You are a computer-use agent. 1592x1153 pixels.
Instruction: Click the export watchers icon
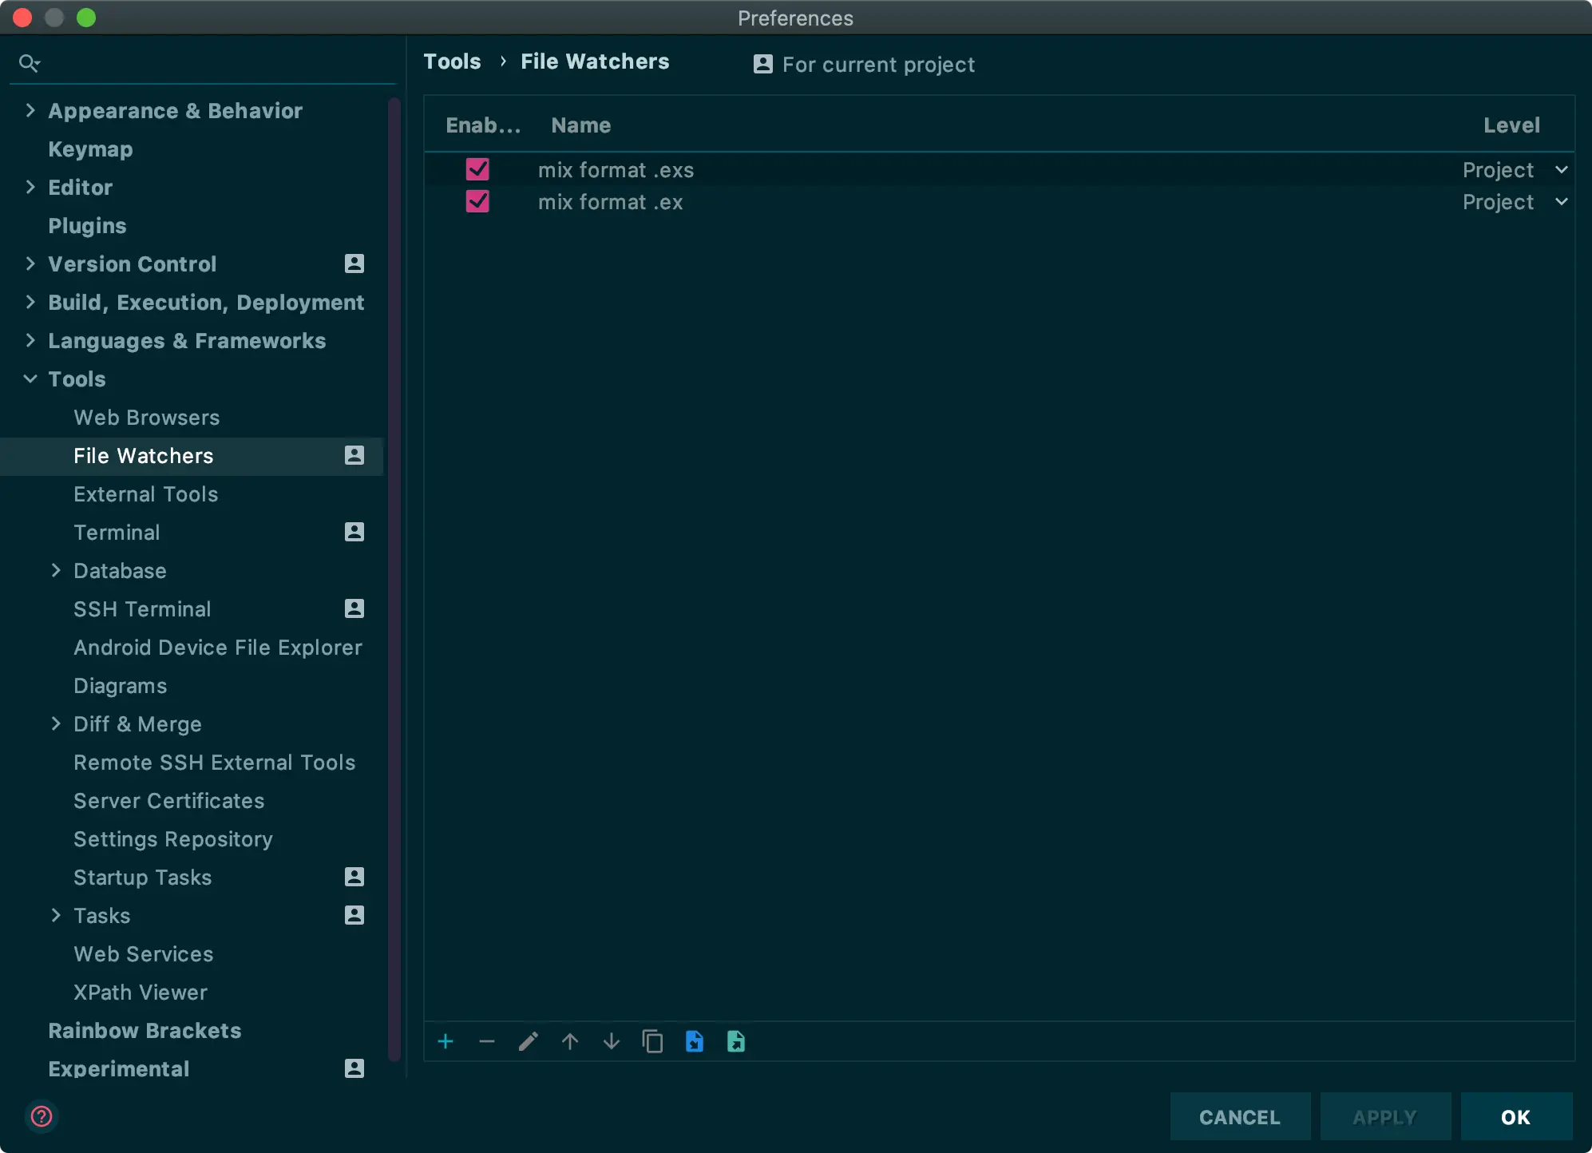pyautogui.click(x=736, y=1041)
